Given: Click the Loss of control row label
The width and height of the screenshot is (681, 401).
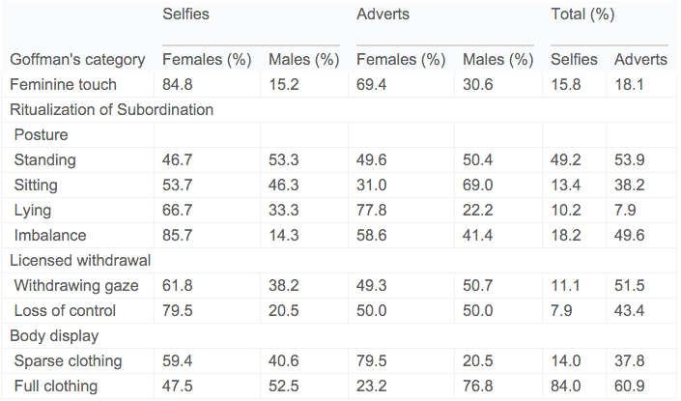Looking at the screenshot, I should pyautogui.click(x=65, y=311).
